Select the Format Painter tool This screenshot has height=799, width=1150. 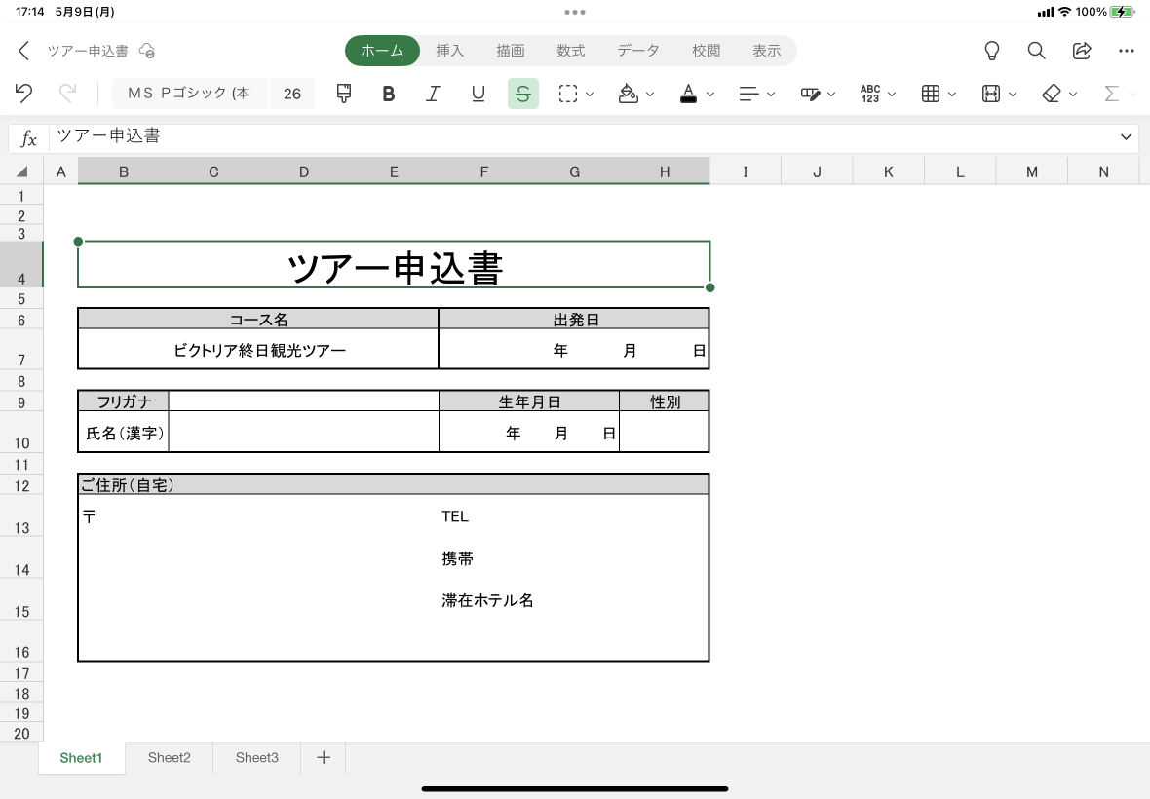(343, 94)
